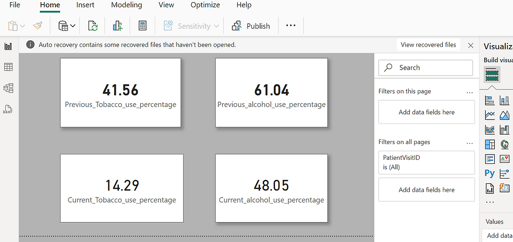Click the Refresh data icon
Screen dimensions: 513x242
(93, 26)
